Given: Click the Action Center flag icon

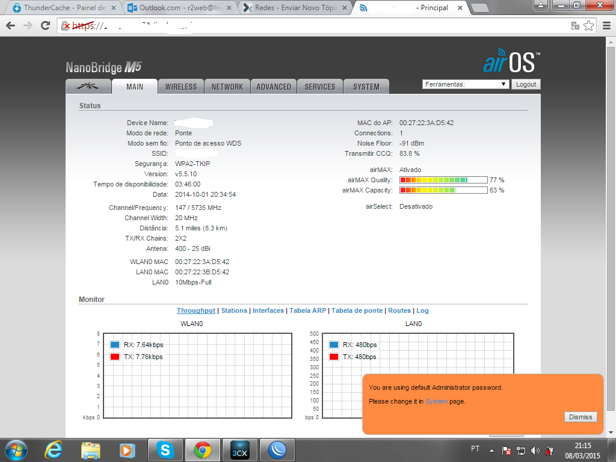Looking at the screenshot, I should coord(507,451).
